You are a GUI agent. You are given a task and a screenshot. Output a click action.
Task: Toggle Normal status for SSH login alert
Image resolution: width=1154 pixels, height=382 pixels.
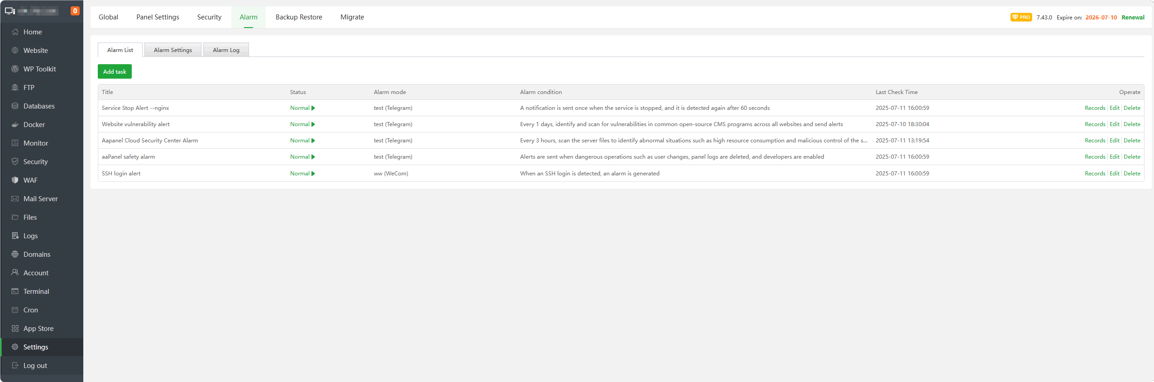302,174
